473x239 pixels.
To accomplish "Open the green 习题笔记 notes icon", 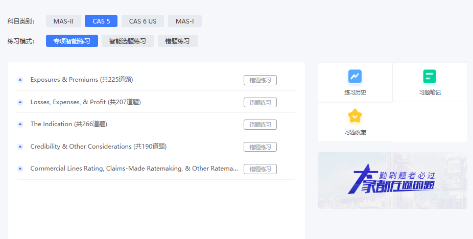I will (x=429, y=77).
